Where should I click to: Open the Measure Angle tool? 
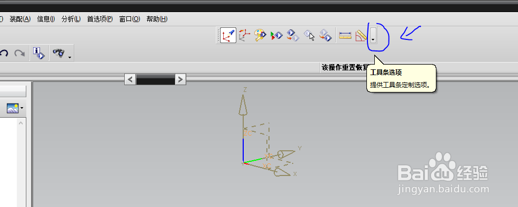tap(361, 35)
